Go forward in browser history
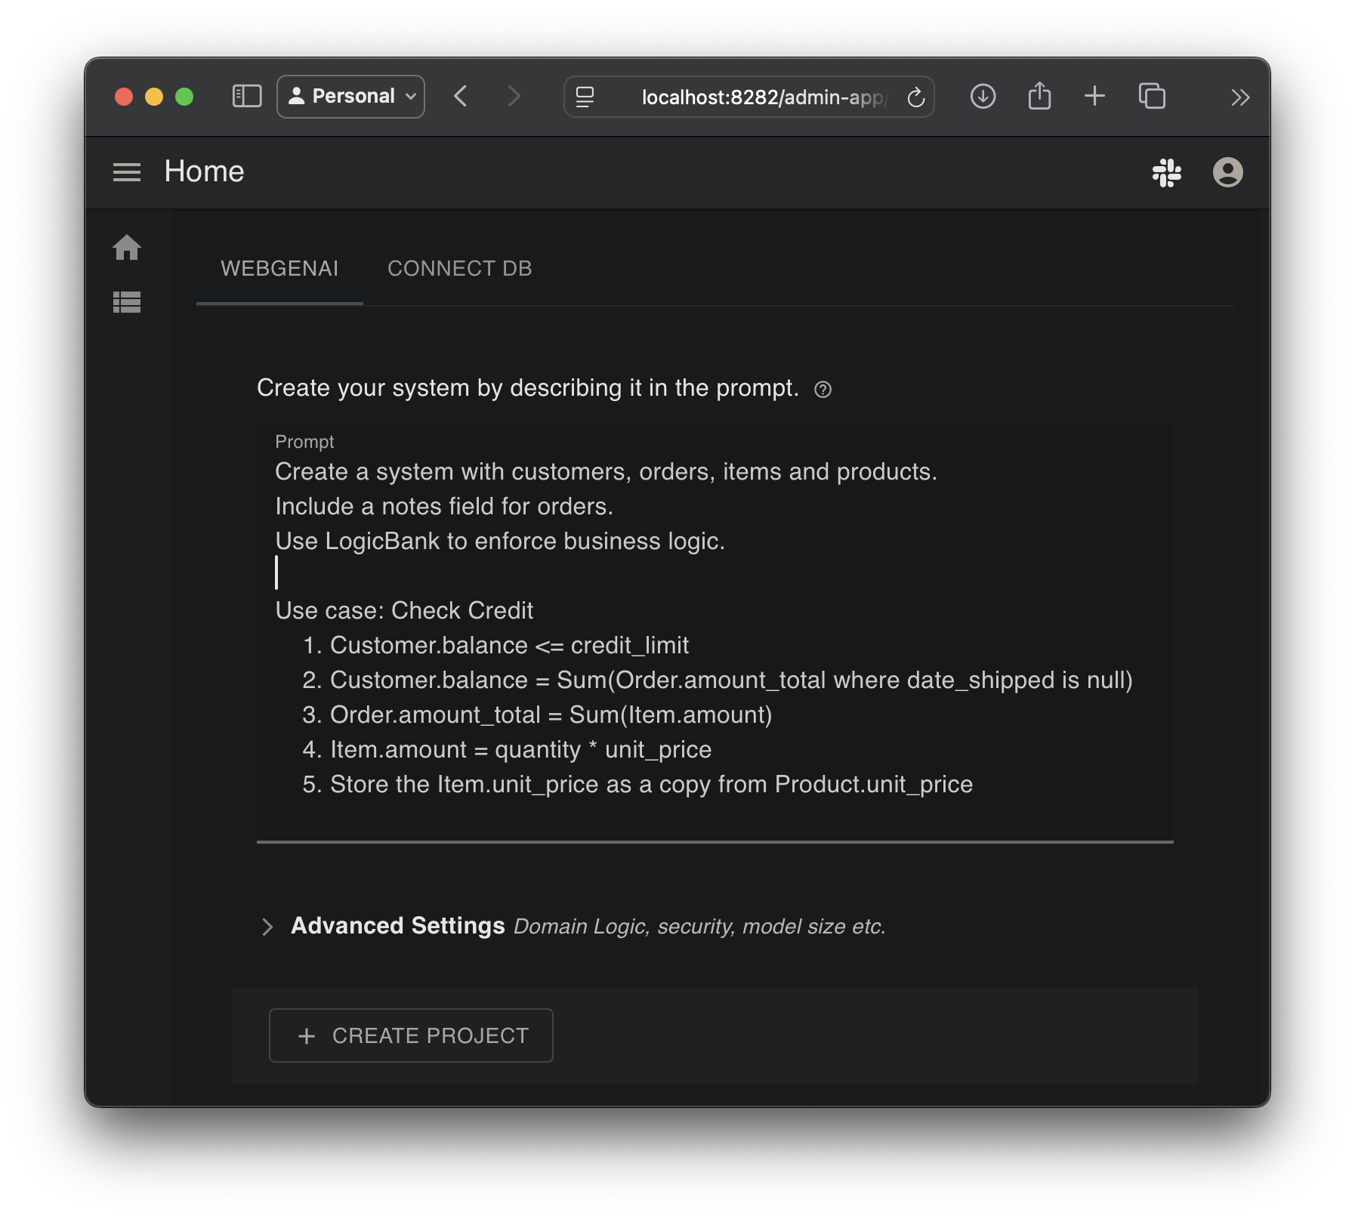The height and width of the screenshot is (1219, 1355). pos(514,97)
